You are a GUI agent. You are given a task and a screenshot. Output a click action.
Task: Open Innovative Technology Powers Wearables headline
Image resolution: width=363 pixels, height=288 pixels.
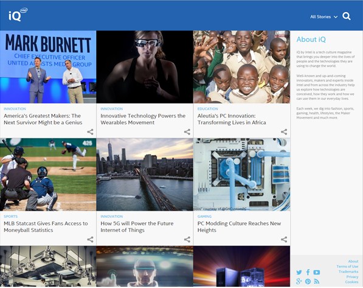(x=143, y=119)
